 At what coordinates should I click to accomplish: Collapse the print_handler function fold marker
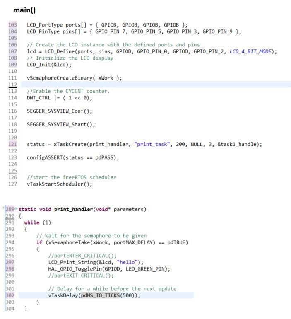[16, 209]
